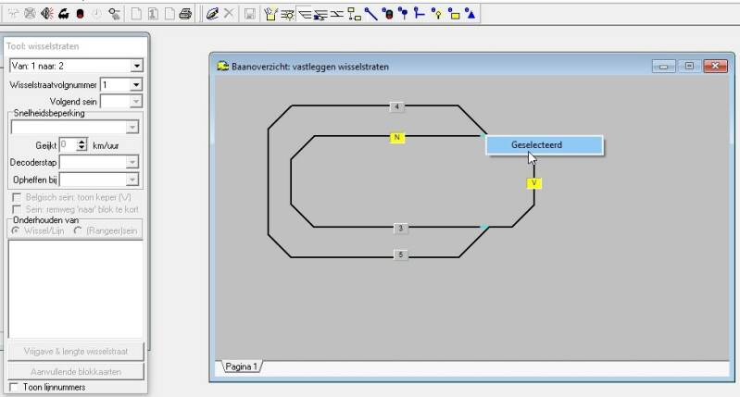Click the lightning bolt toolbar icon
Screen dimensions: 740x397
pyautogui.click(x=13, y=14)
